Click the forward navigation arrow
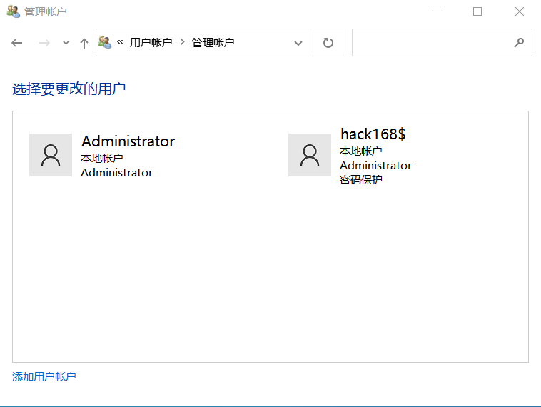541x407 pixels. point(44,43)
